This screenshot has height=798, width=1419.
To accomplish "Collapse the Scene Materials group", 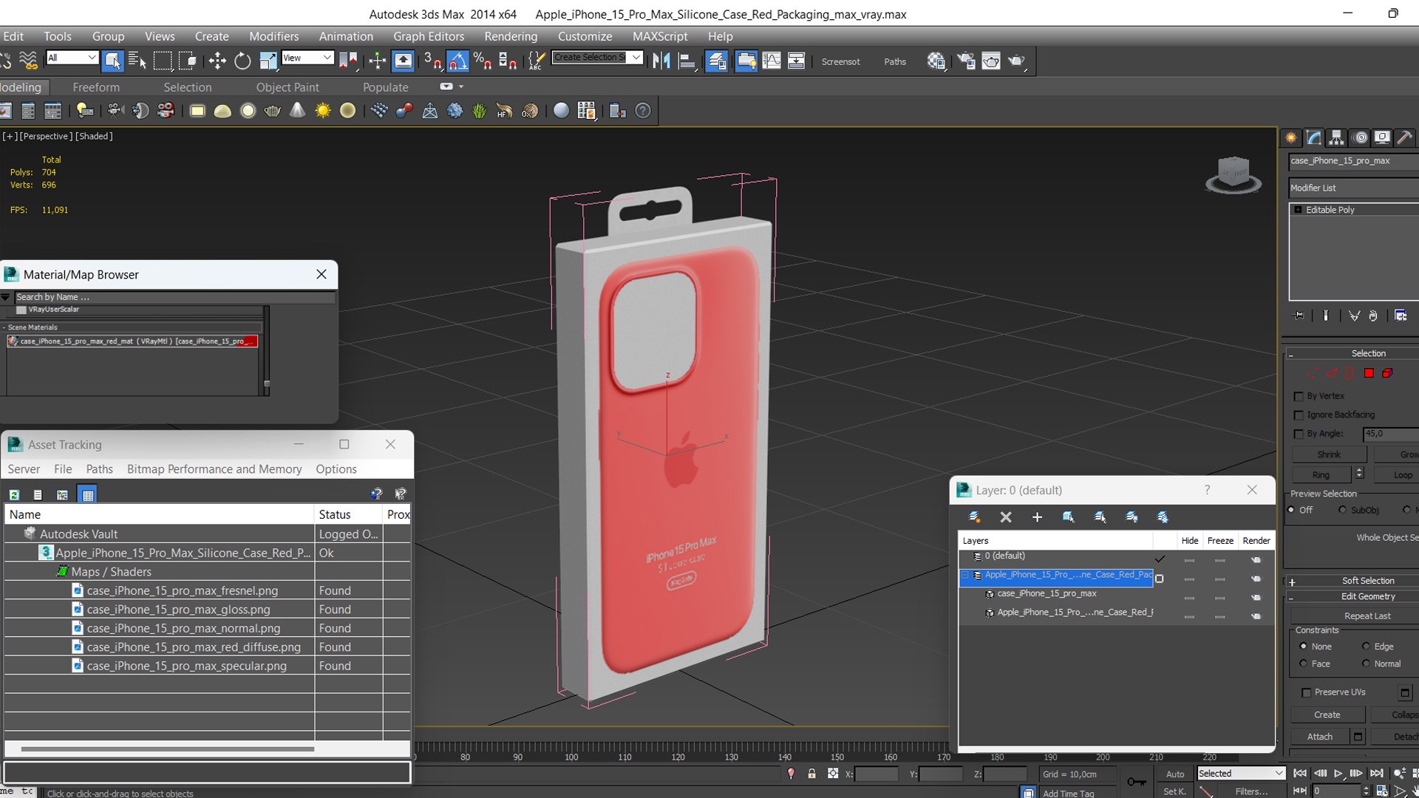I will click(x=4, y=327).
